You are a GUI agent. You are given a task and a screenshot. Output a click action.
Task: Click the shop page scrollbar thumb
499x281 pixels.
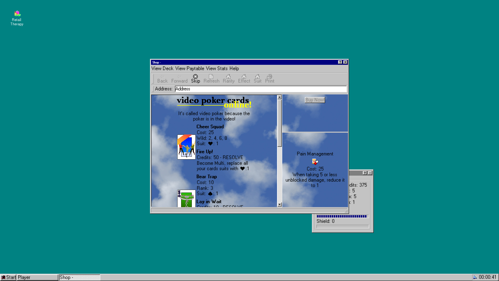point(280,123)
